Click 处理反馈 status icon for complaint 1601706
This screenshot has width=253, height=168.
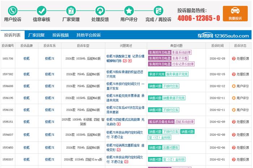pyautogui.click(x=233, y=59)
